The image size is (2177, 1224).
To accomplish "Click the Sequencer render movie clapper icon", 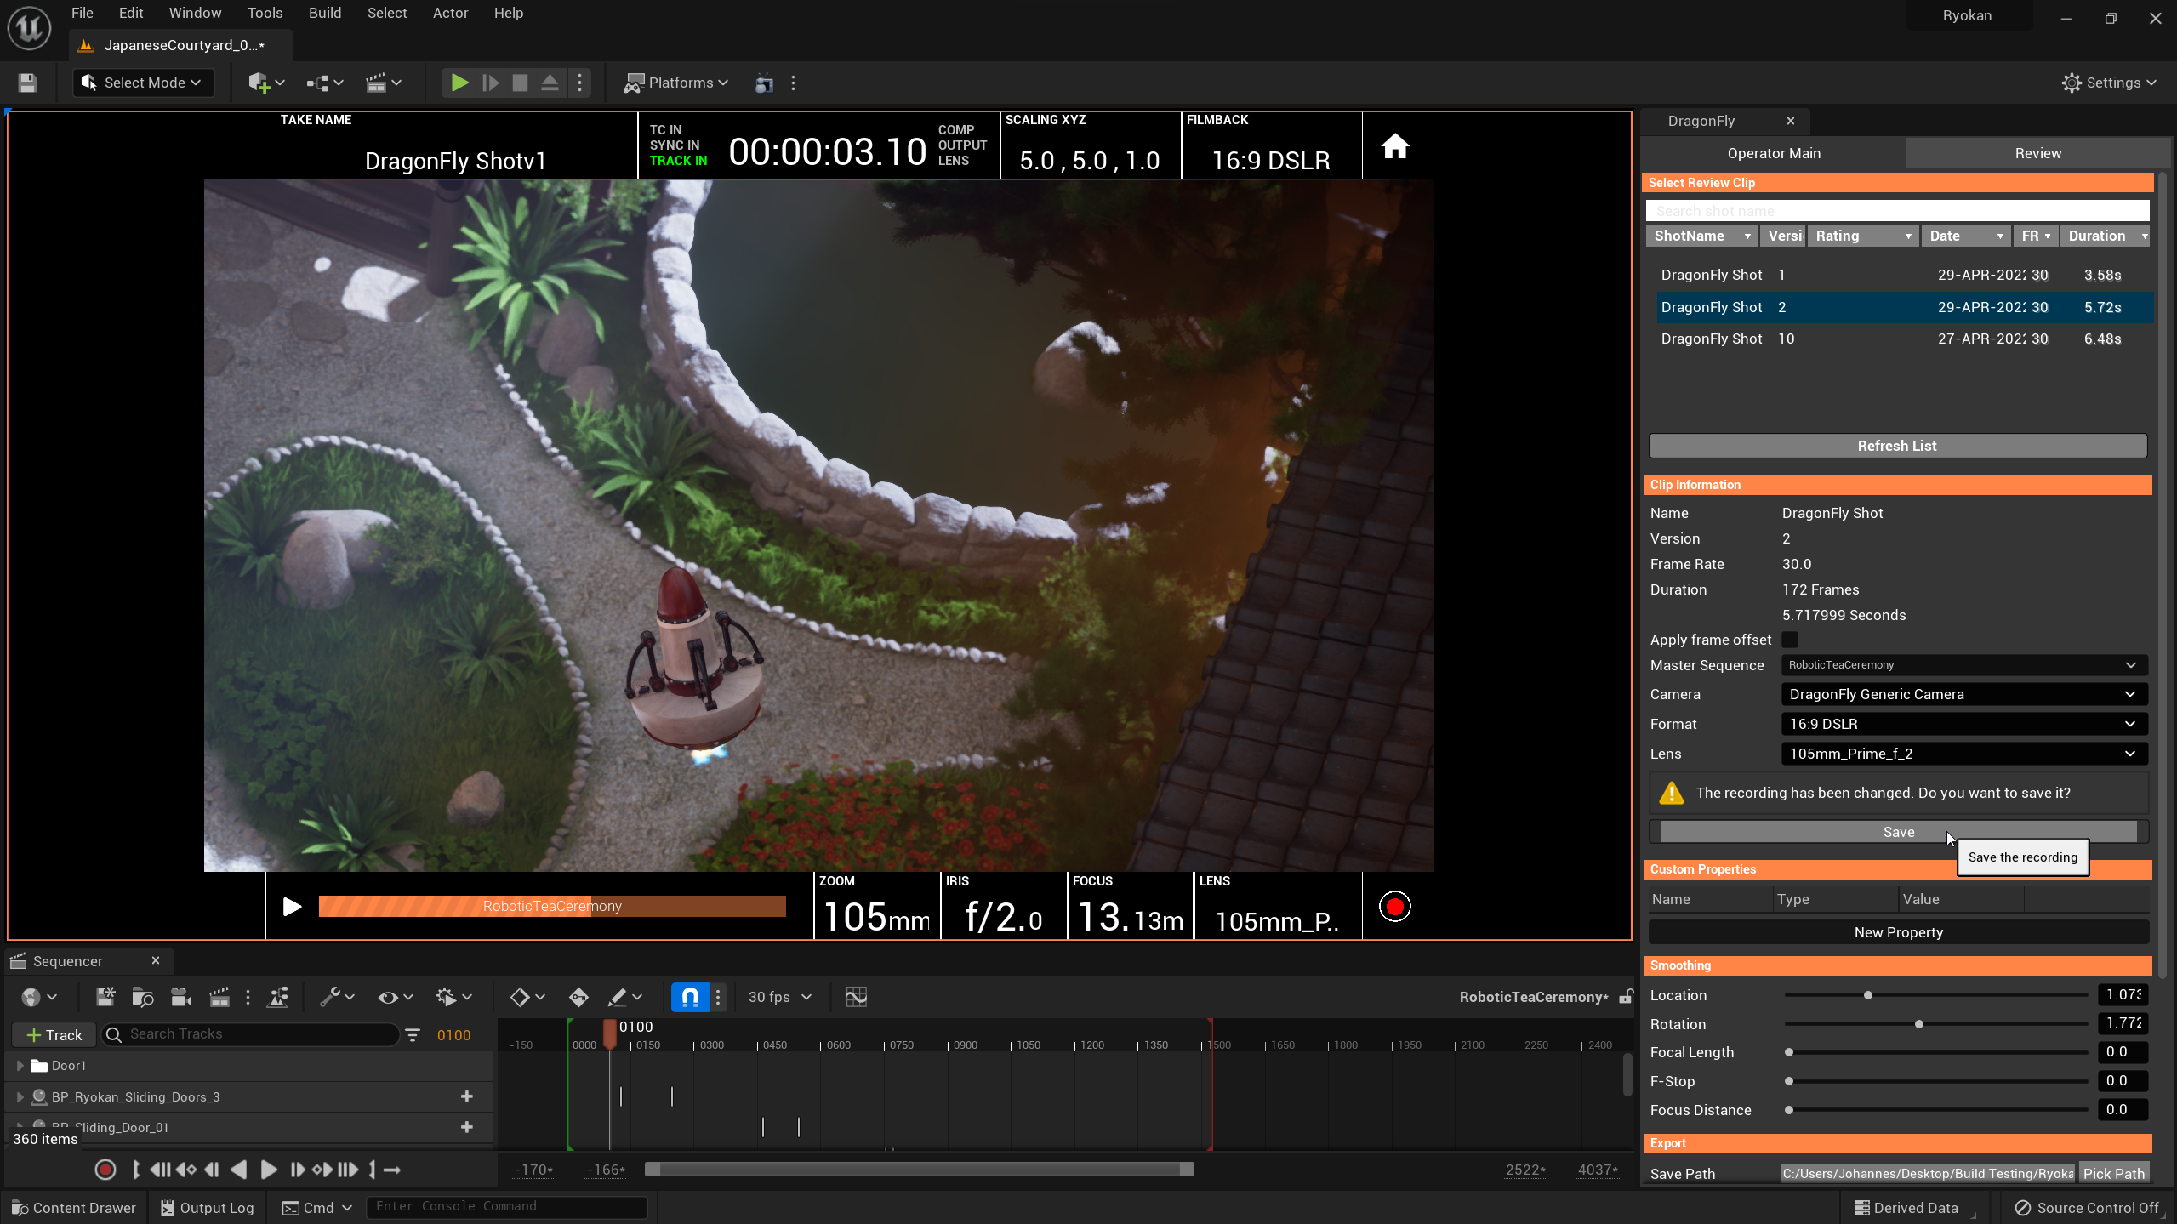I will [219, 997].
